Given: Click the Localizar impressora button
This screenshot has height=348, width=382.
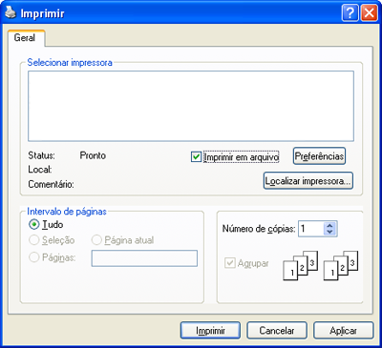Looking at the screenshot, I should pyautogui.click(x=308, y=181).
